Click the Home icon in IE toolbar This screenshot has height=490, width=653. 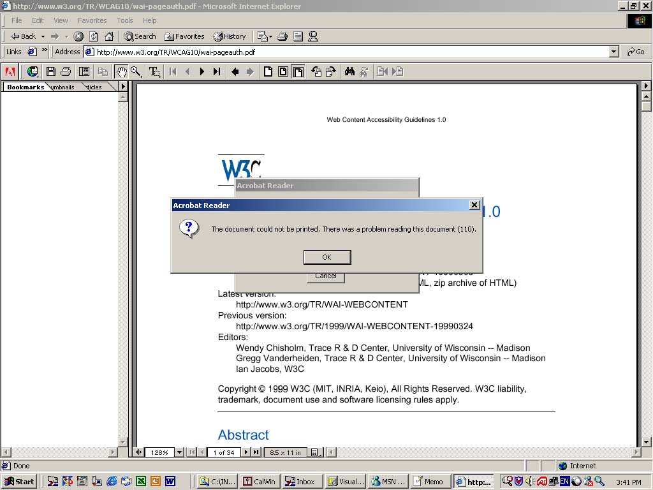[x=109, y=36]
